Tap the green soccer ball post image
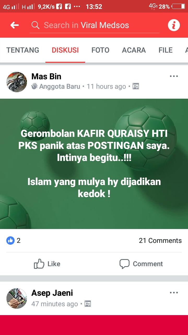The height and width of the screenshot is (335, 188). point(94,164)
